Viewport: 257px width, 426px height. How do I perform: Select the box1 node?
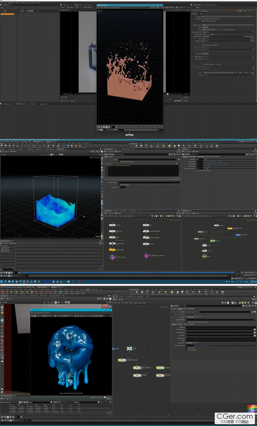[x=146, y=225]
